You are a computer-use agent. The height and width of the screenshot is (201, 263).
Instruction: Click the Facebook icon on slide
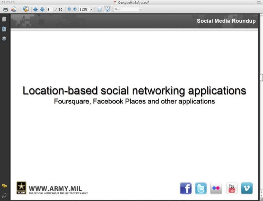coord(186,188)
